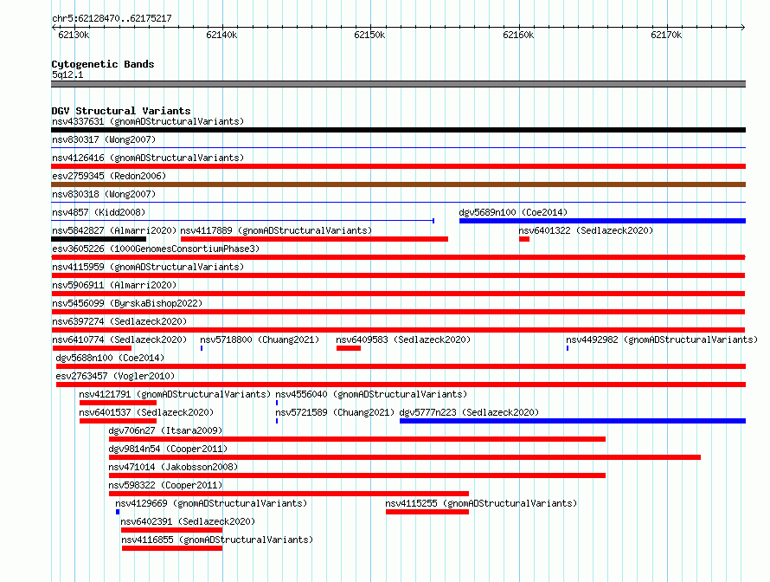This screenshot has width=770, height=582.
Task: Open nsv4492982 gnomADStructuralVariants label
Action: pyautogui.click(x=662, y=339)
